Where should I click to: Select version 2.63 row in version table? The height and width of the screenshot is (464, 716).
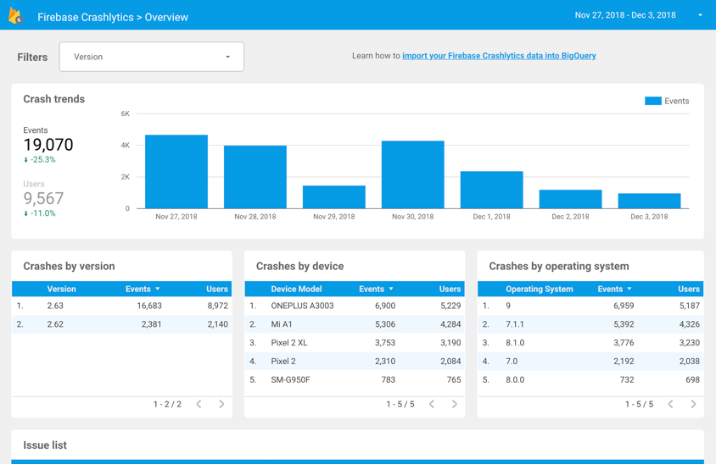[x=55, y=306]
